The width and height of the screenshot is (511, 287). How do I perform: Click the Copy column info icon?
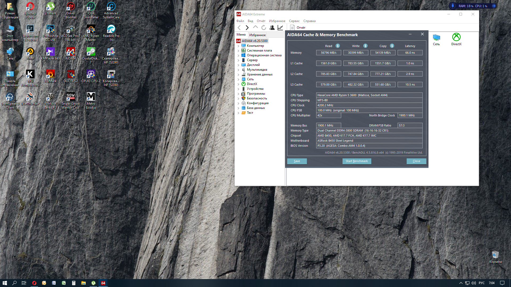click(x=392, y=46)
